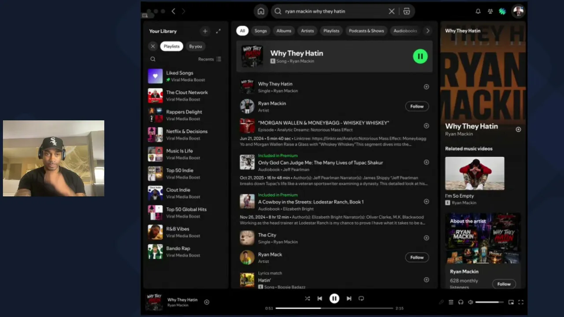Open the play queue
This screenshot has width=564, height=317.
tap(451, 302)
